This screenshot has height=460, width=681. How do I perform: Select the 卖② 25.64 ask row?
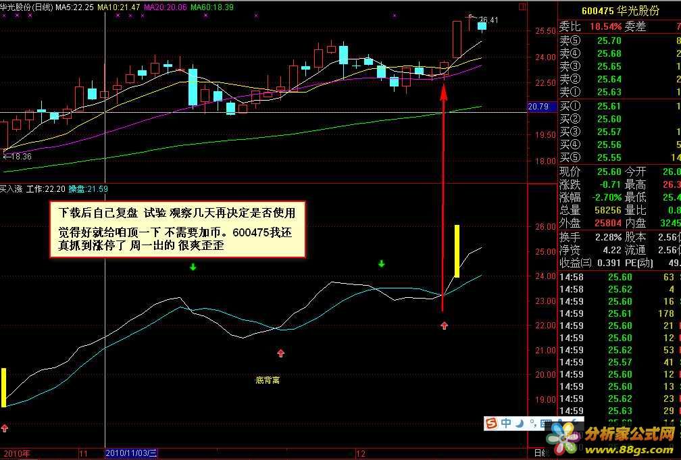point(620,79)
